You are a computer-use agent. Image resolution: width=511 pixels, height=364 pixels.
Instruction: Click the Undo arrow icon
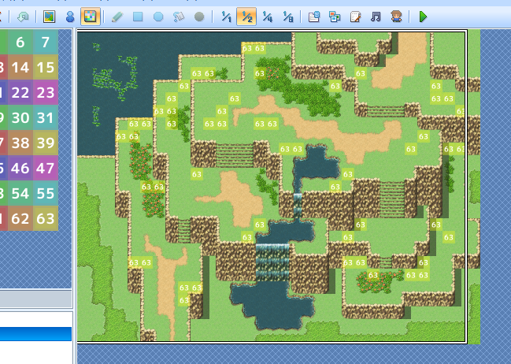coord(23,17)
